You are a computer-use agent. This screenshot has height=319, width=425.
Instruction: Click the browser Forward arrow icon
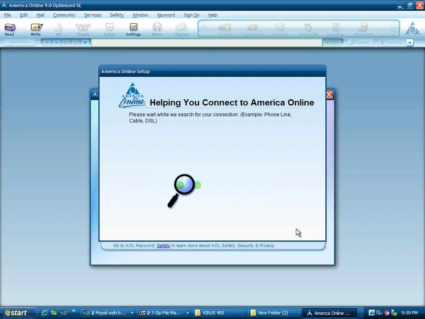coord(56,43)
